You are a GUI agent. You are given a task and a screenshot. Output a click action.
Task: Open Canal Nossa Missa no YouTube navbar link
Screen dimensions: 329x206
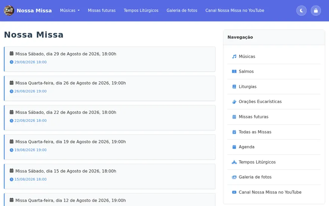point(234,10)
